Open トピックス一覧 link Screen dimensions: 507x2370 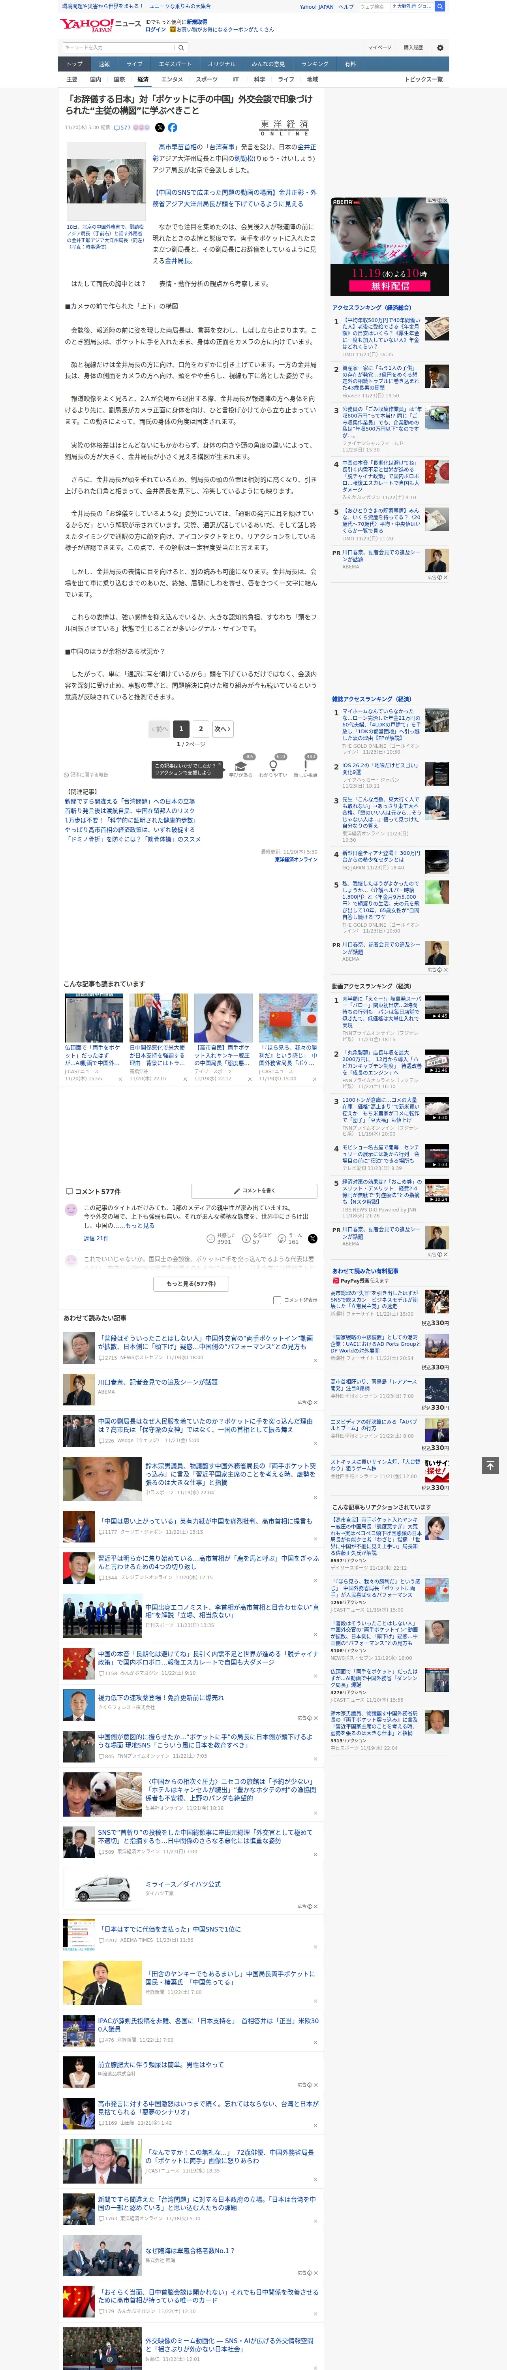[424, 79]
